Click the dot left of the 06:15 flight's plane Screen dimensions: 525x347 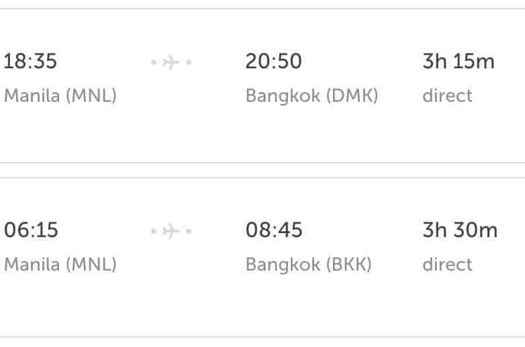[x=154, y=231]
